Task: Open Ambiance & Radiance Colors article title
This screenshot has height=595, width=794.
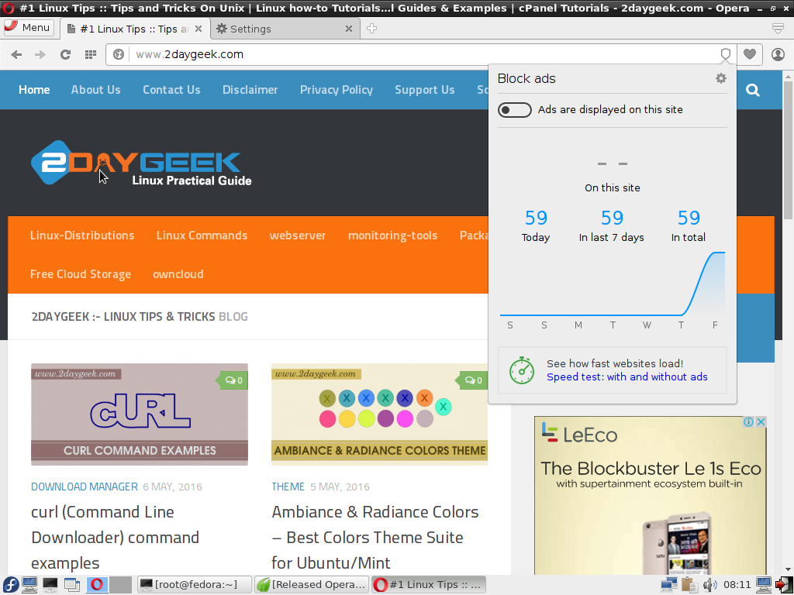Action: (375, 538)
